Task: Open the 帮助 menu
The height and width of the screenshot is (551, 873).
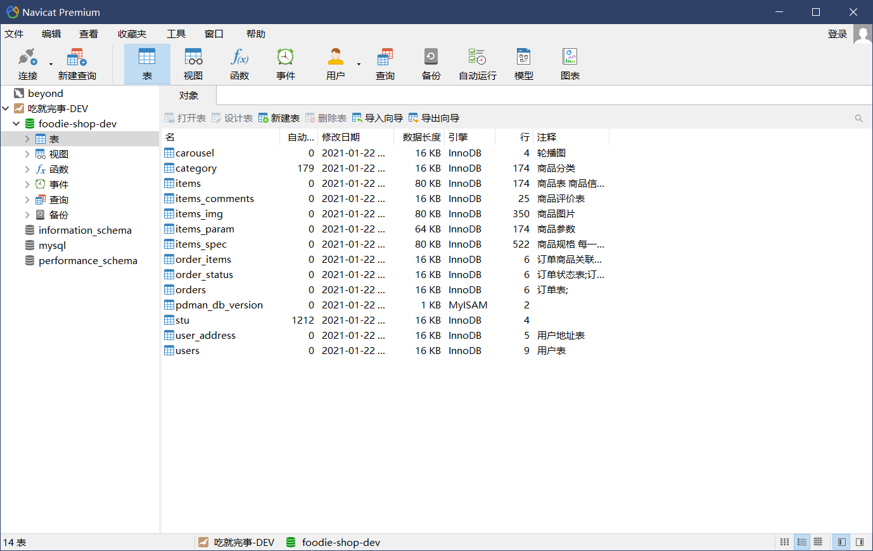Action: click(256, 34)
